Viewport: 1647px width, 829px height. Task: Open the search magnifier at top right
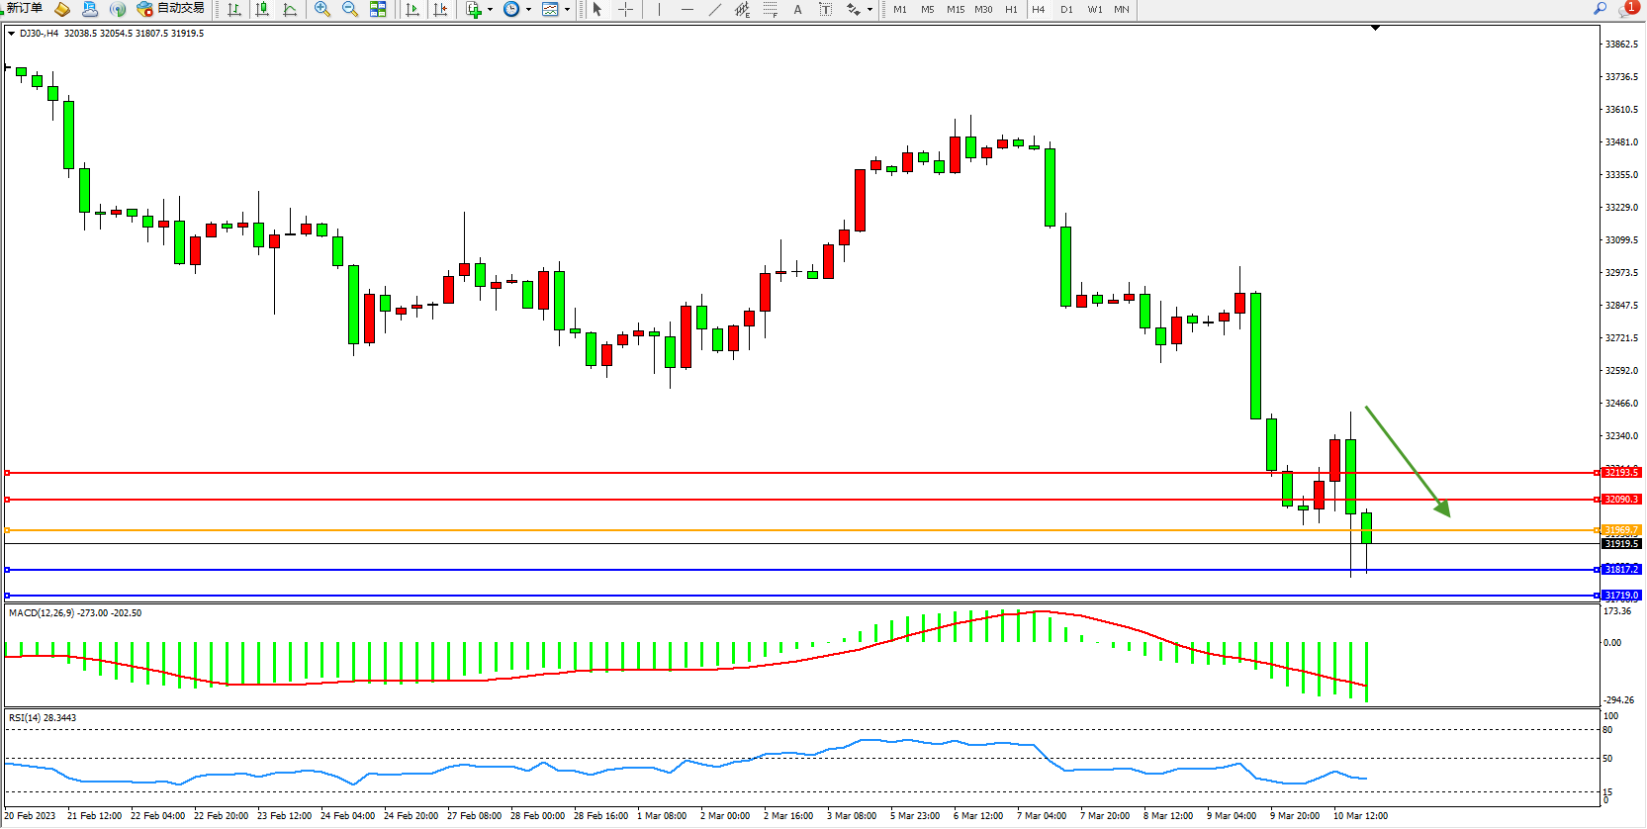[1600, 9]
